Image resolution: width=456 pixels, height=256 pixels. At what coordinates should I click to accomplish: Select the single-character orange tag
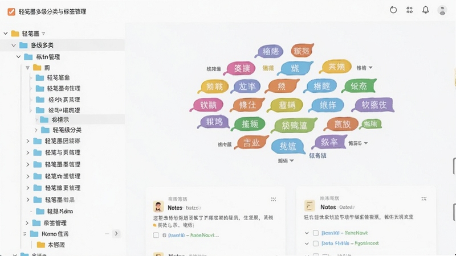(x=282, y=86)
